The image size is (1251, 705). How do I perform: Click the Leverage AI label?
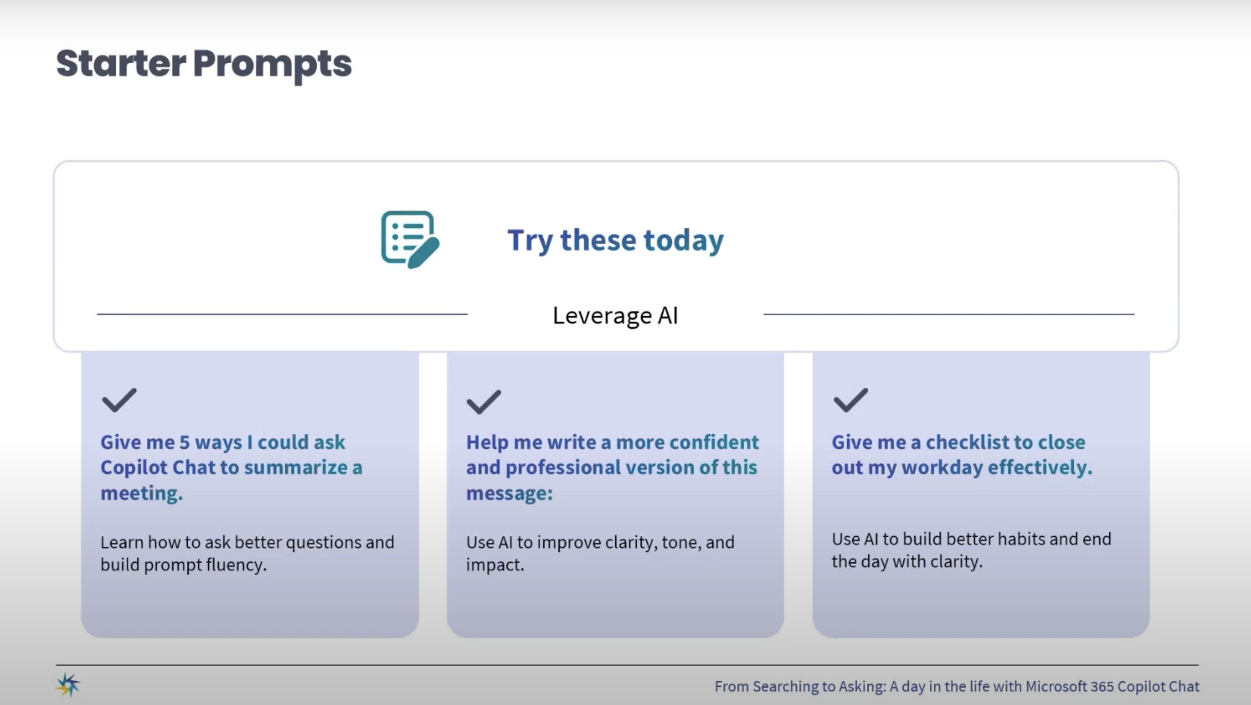coord(615,315)
